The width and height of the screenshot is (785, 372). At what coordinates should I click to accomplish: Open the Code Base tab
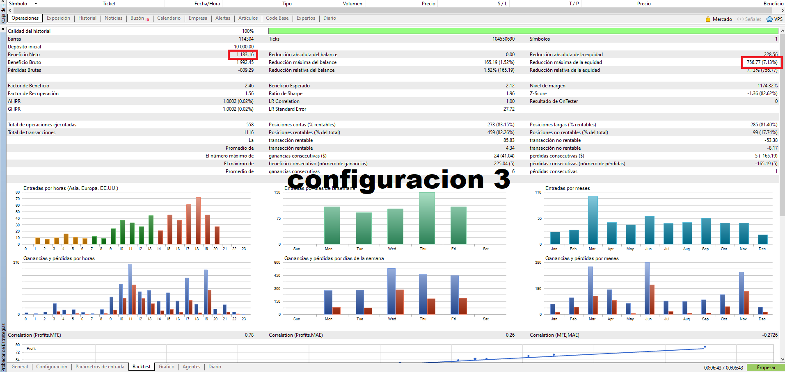[x=277, y=18]
